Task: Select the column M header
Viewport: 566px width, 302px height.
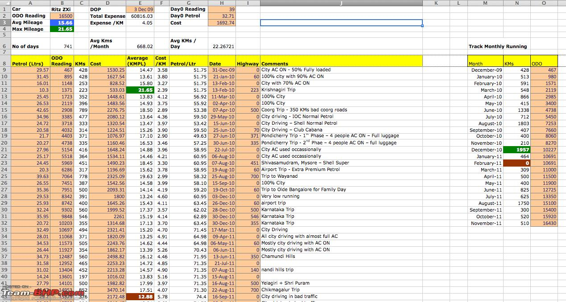Action: pyautogui.click(x=485, y=3)
